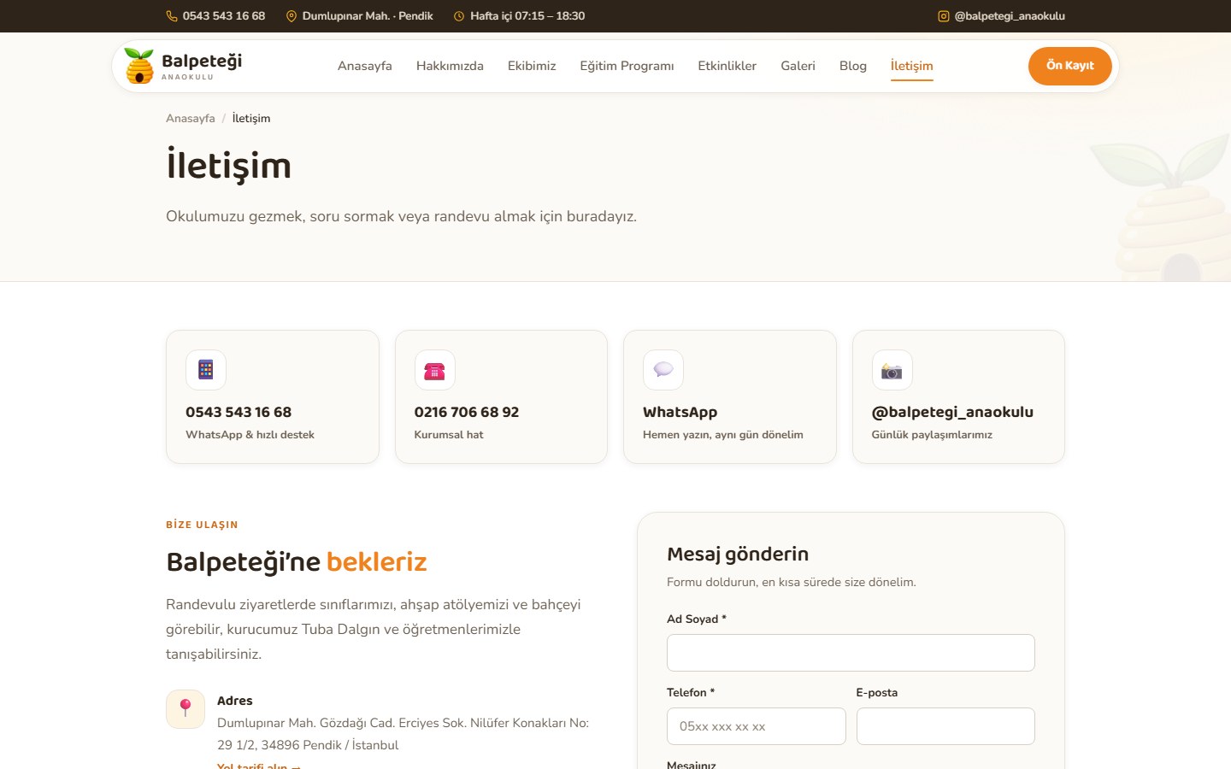Click the Adres label
This screenshot has height=769, width=1231.
pos(235,701)
